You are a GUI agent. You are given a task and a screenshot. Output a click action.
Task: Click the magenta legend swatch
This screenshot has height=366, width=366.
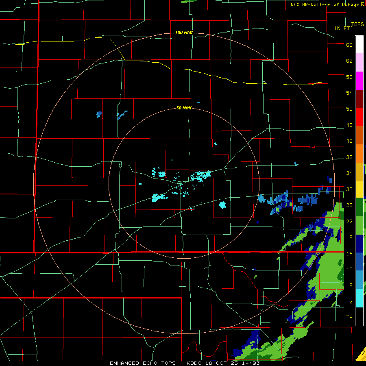pos(359,81)
